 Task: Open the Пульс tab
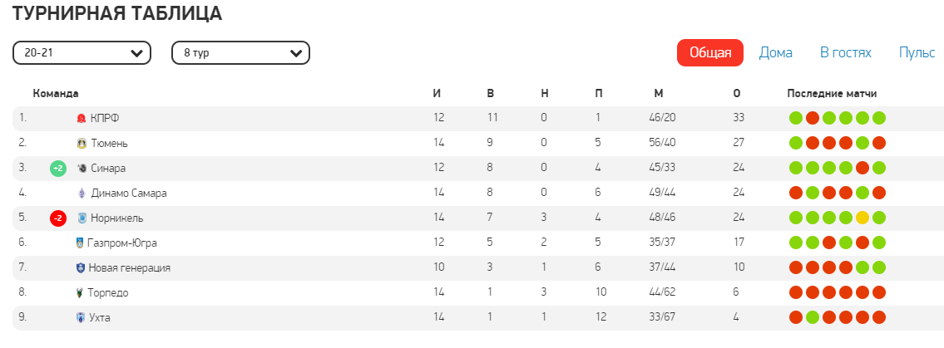point(917,53)
